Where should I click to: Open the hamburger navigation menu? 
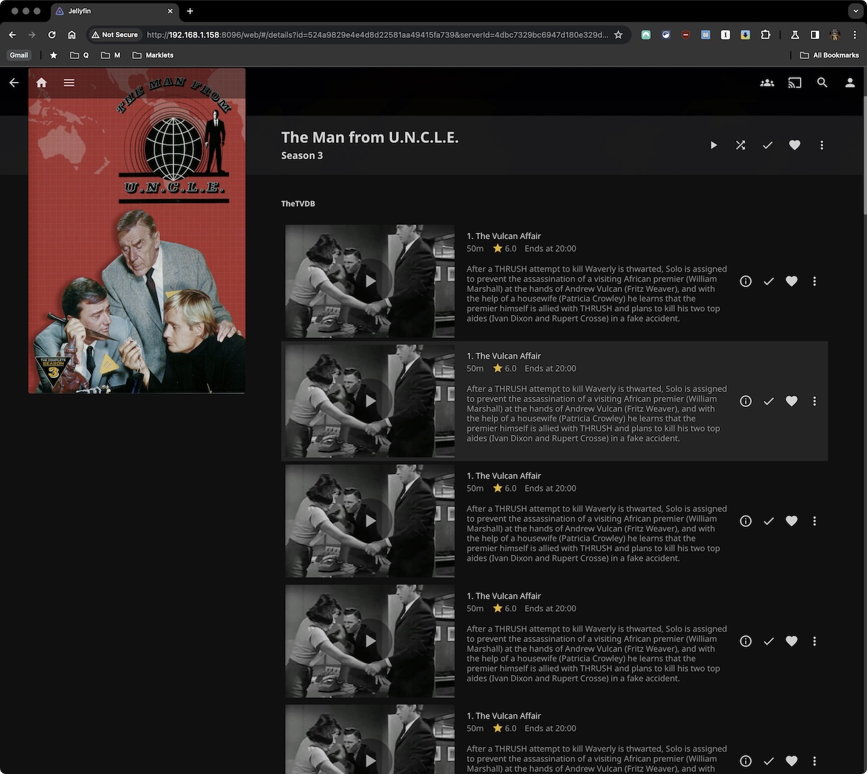pyautogui.click(x=69, y=83)
